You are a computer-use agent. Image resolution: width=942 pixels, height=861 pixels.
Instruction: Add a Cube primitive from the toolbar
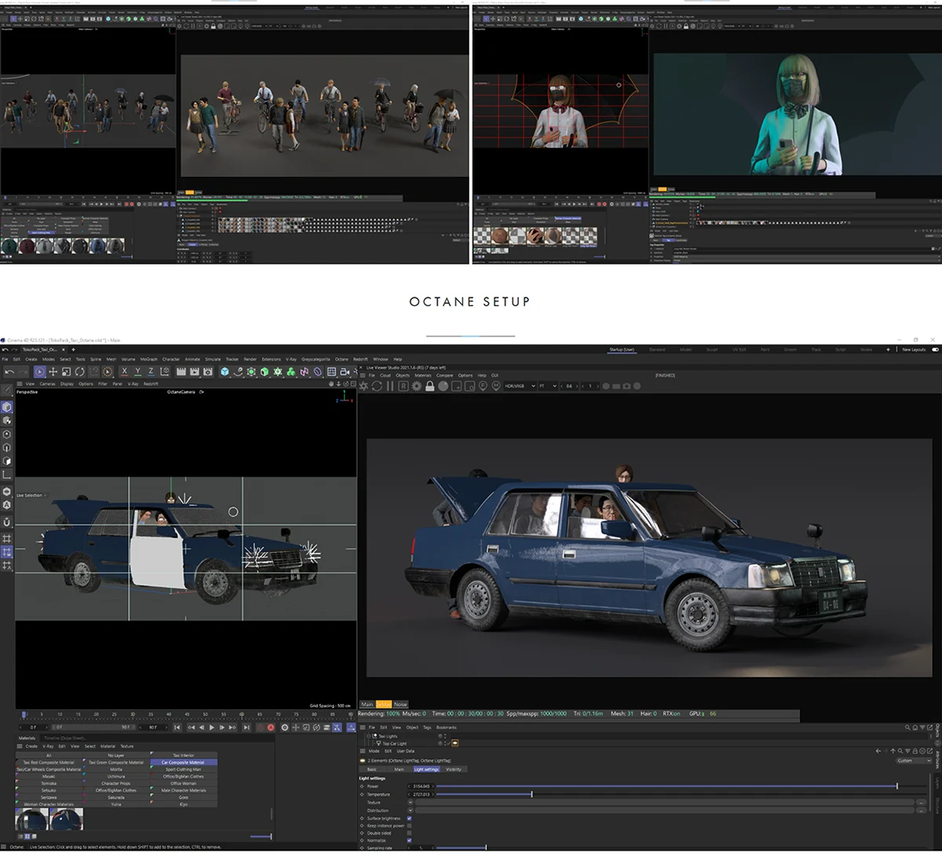pyautogui.click(x=225, y=372)
